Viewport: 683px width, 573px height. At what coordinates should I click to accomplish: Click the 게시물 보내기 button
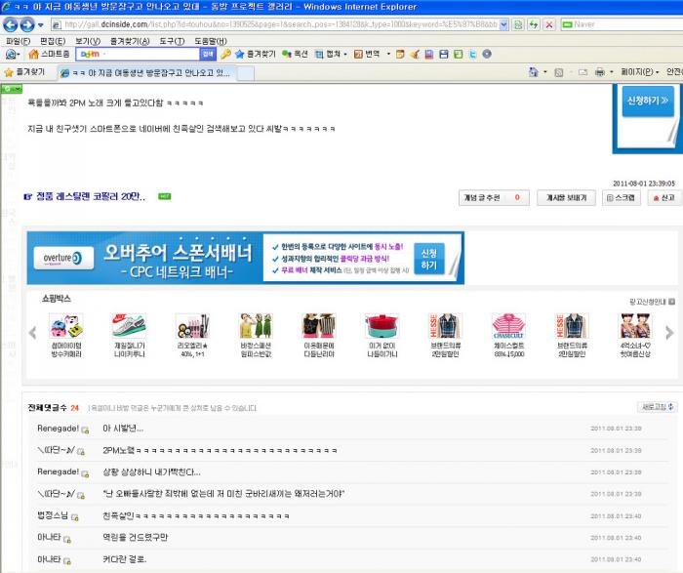pyautogui.click(x=567, y=197)
